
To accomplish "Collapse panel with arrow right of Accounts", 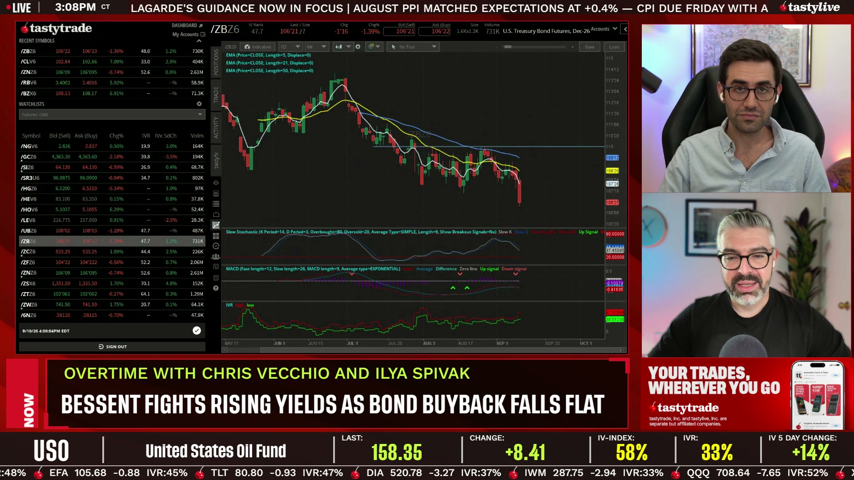I will [625, 29].
